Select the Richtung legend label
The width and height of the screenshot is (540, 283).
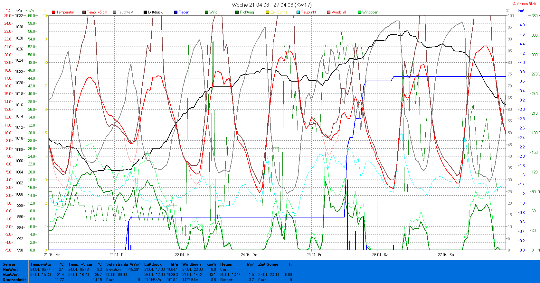(x=247, y=12)
